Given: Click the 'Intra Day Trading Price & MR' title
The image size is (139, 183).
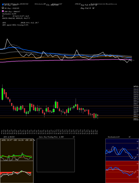Looking at the screenshot, I should pyautogui.click(x=51, y=137).
